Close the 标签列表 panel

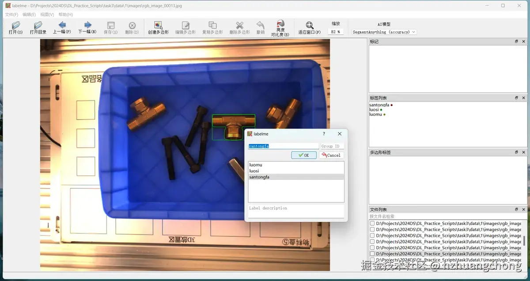524,98
